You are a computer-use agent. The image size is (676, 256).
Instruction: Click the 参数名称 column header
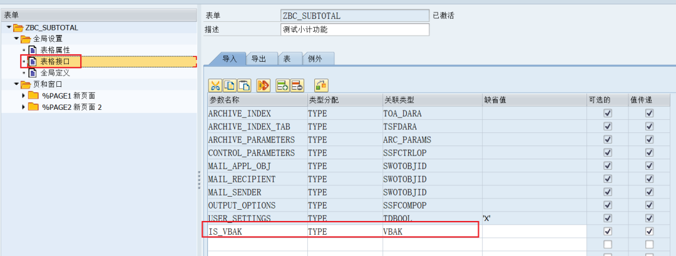257,101
